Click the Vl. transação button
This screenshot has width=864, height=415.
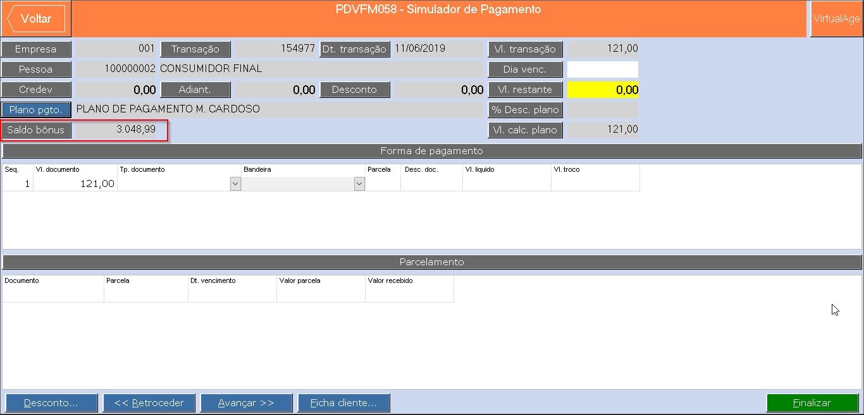[526, 49]
